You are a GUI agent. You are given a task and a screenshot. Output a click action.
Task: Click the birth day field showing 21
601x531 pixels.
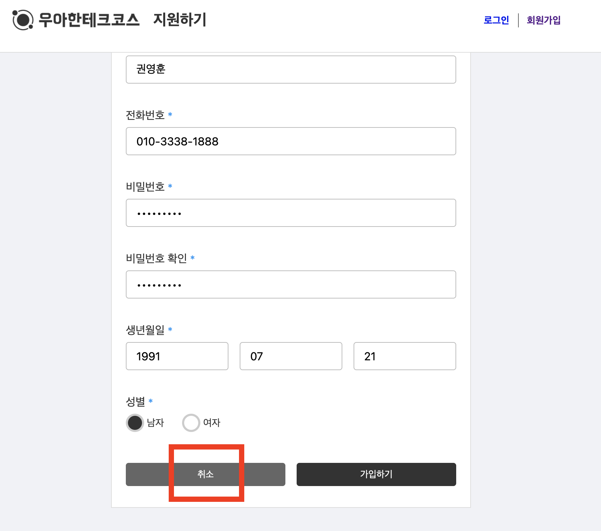tap(405, 356)
